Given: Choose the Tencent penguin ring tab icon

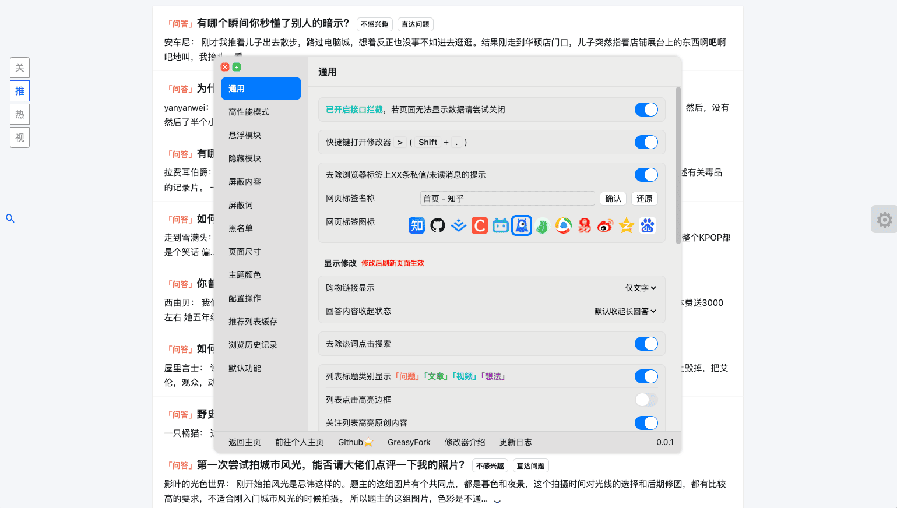Looking at the screenshot, I should point(564,225).
